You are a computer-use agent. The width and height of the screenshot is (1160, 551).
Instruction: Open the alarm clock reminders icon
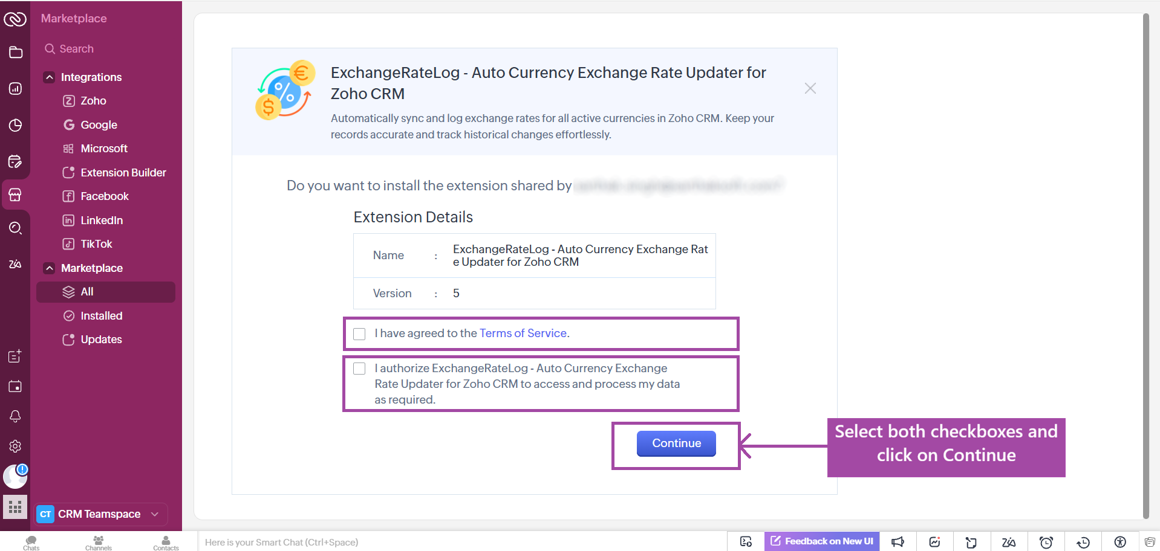click(x=1046, y=542)
